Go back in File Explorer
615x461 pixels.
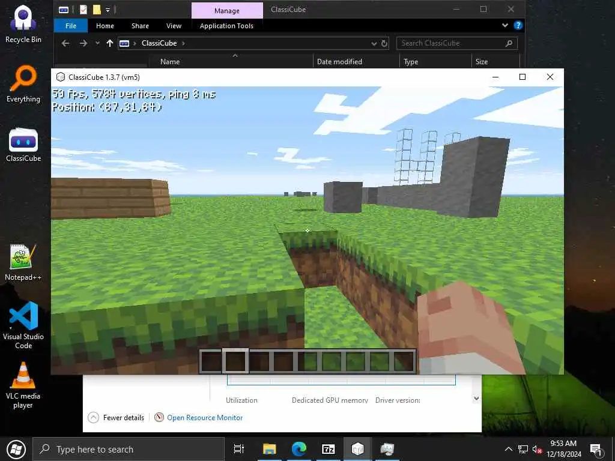[x=65, y=43]
